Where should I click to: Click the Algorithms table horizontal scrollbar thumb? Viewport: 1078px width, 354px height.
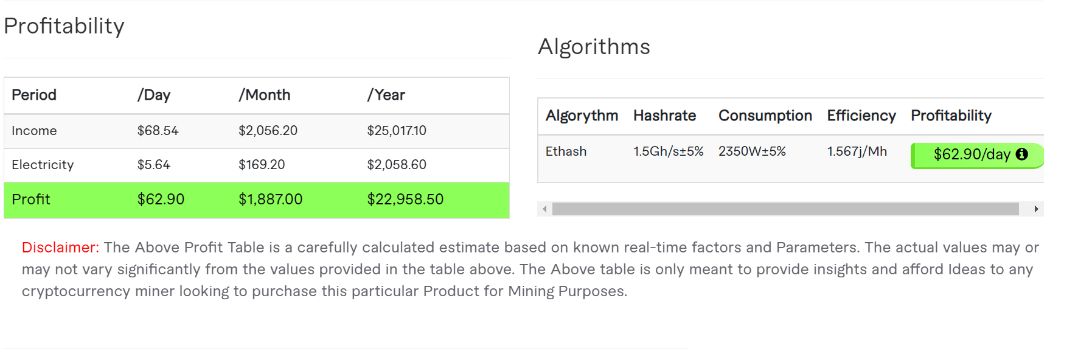785,209
